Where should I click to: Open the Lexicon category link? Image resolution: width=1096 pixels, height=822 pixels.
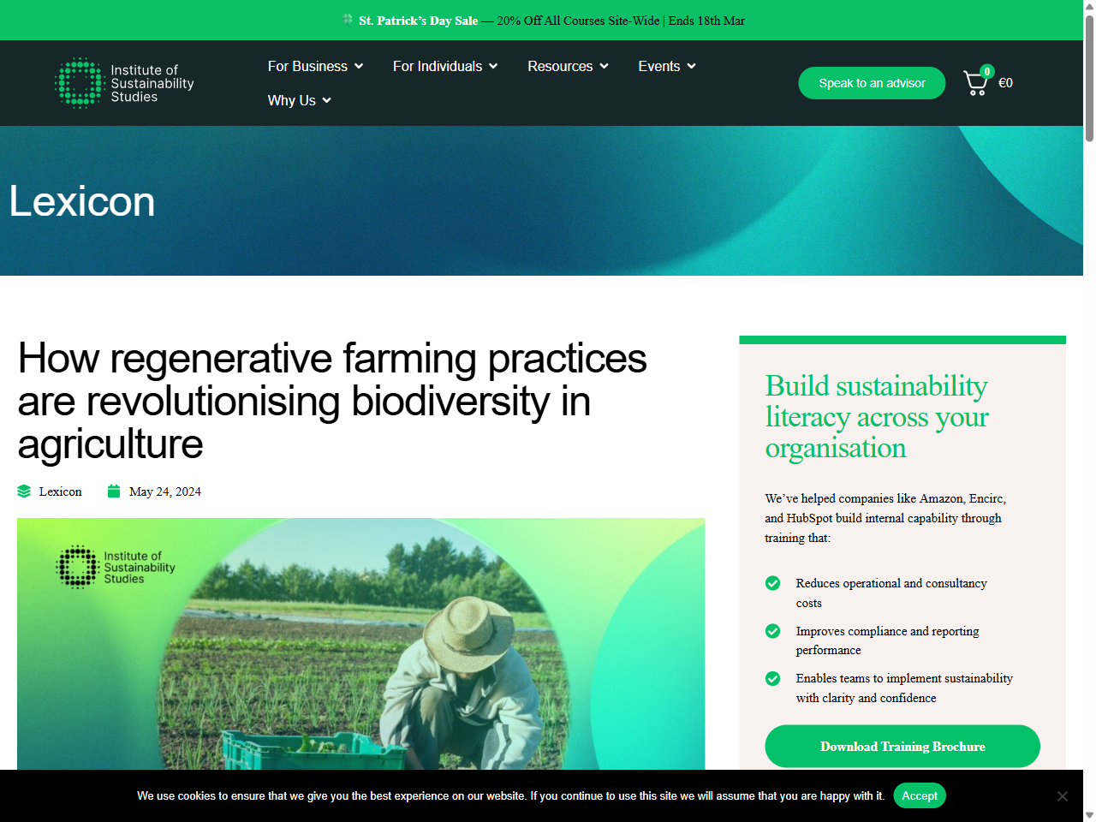pos(60,491)
